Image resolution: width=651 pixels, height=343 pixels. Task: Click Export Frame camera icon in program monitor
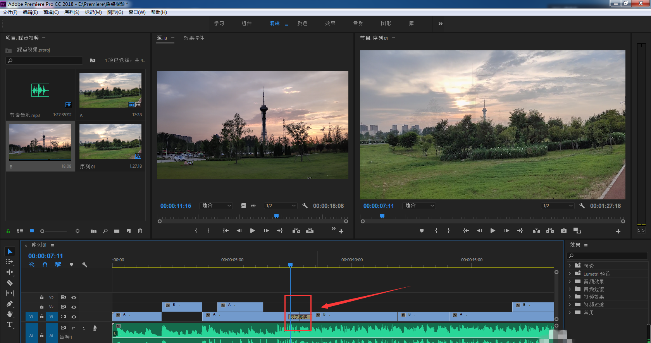[563, 231]
